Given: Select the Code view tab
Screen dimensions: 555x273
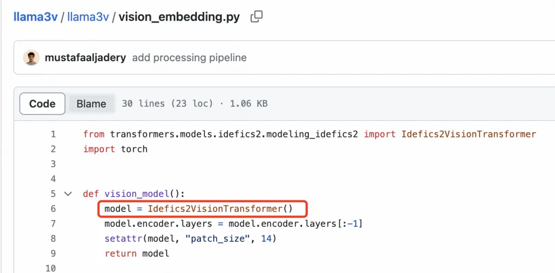Looking at the screenshot, I should point(42,104).
